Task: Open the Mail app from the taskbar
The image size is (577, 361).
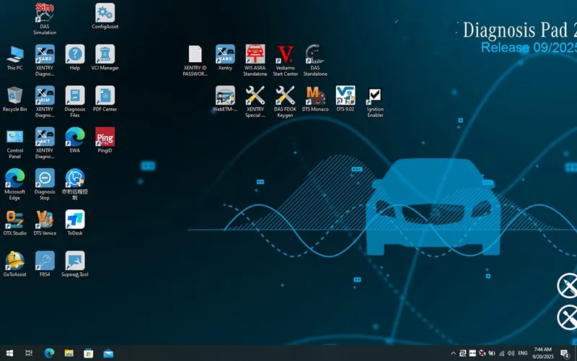Action: 108,353
